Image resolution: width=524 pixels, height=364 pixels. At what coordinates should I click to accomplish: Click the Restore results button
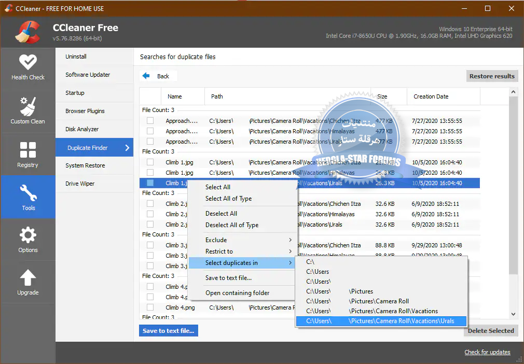coord(492,76)
